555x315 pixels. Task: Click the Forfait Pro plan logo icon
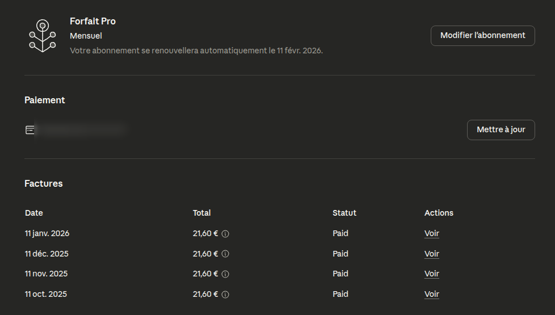pos(43,35)
